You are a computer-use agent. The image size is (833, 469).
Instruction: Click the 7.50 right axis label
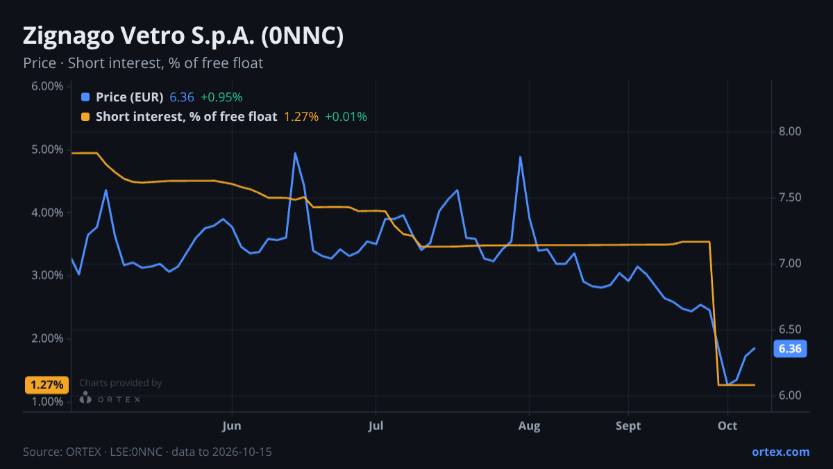tap(790, 197)
